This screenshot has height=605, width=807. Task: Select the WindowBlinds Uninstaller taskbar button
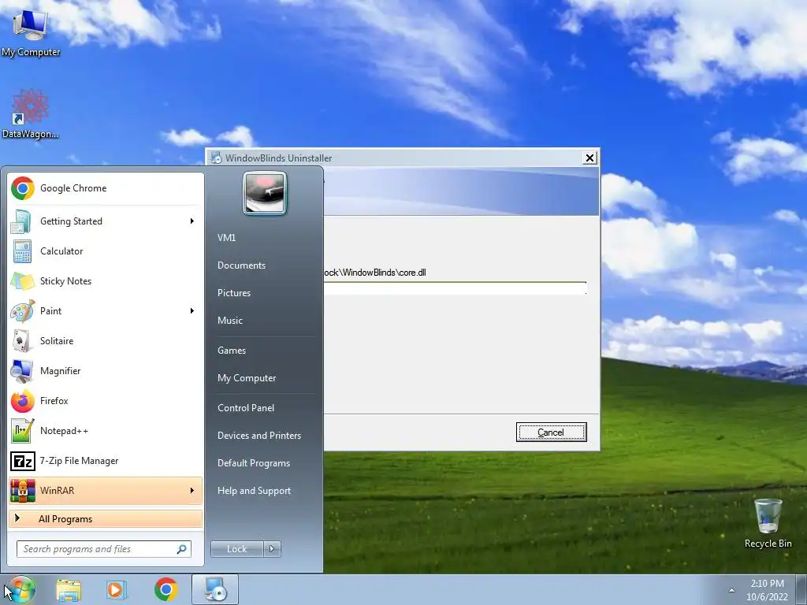pyautogui.click(x=215, y=589)
